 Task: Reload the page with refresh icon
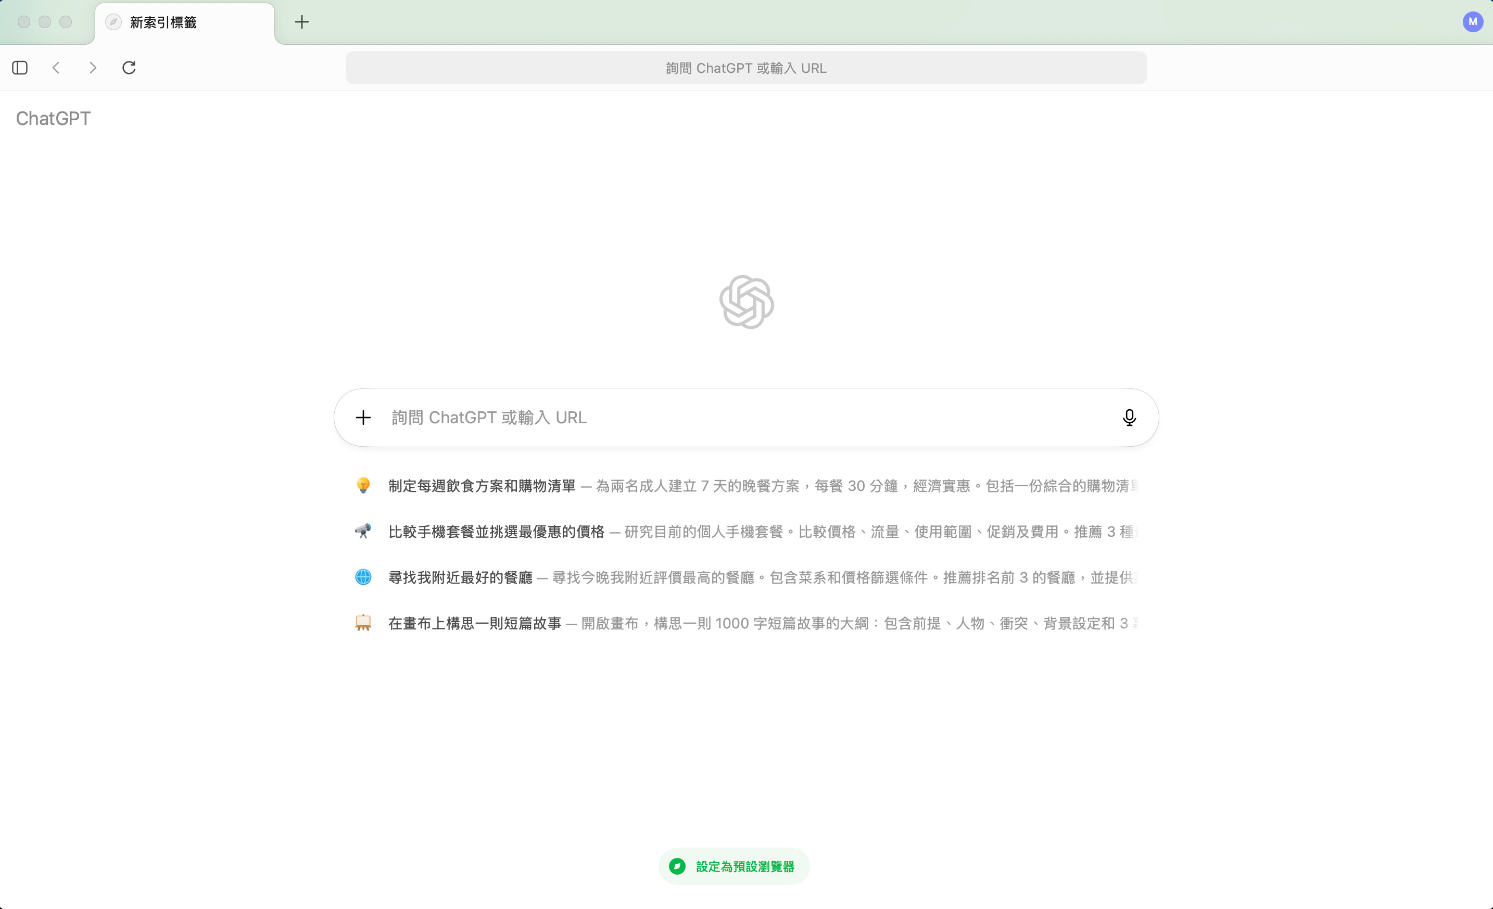click(129, 67)
